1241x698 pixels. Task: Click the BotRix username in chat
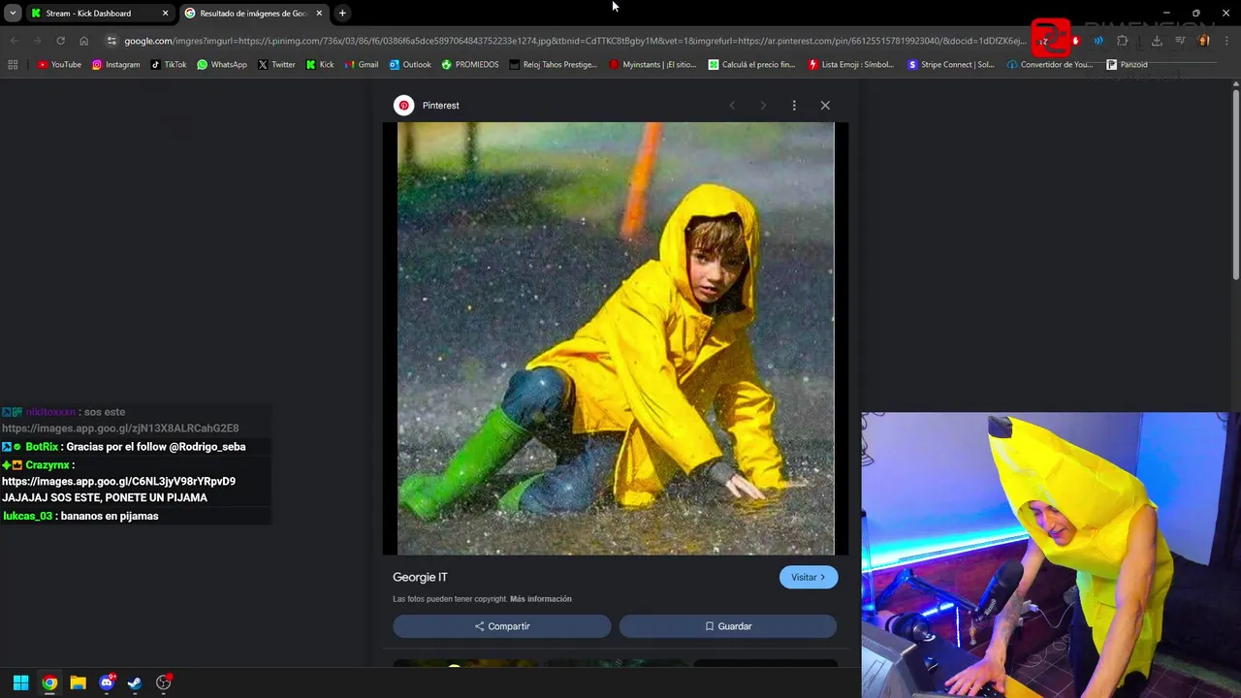[x=42, y=447]
